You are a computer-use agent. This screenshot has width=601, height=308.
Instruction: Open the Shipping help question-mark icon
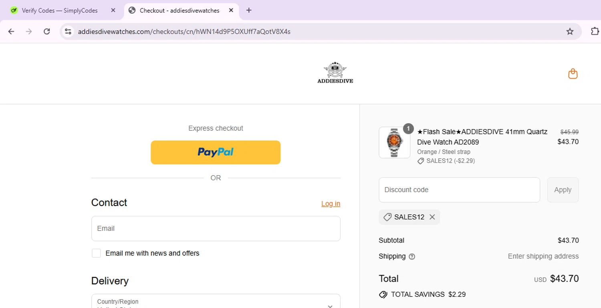[x=412, y=257]
